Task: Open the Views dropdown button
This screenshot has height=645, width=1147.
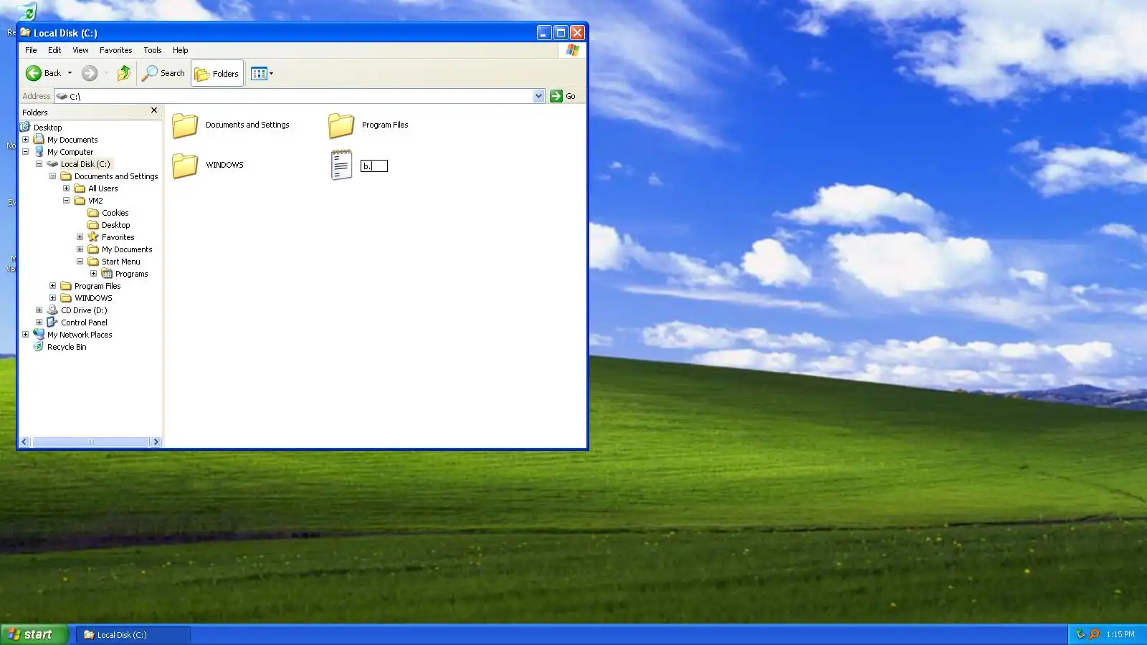Action: click(x=262, y=73)
